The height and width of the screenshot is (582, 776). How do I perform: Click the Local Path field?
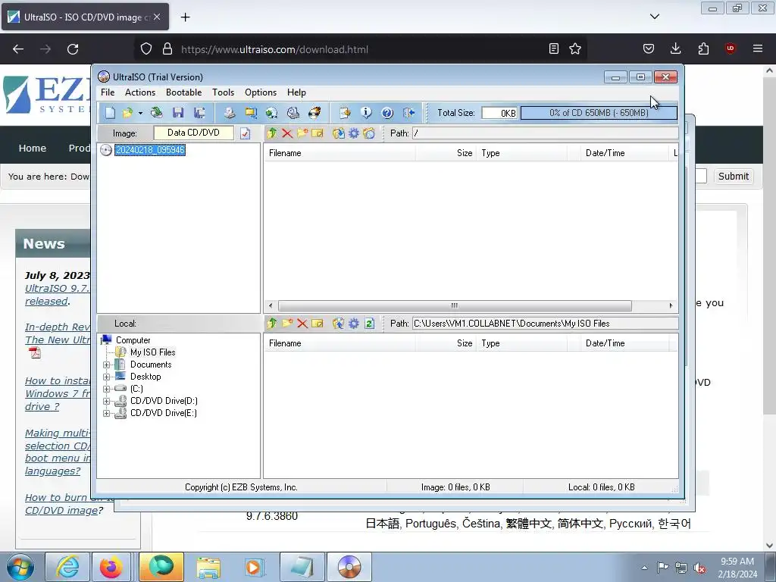[545, 324]
